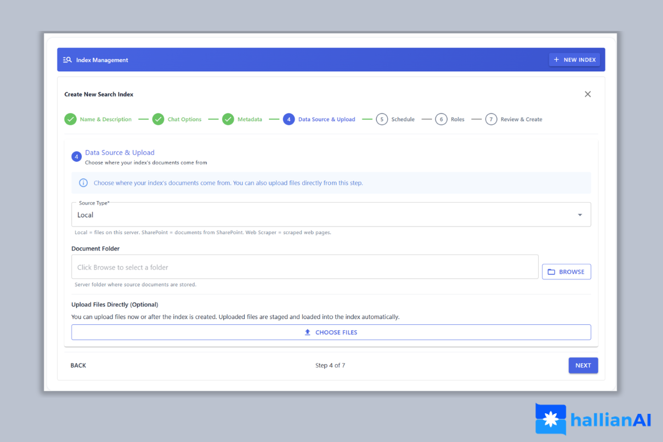663x442 pixels.
Task: Click the 'Document Folder' label
Action: (96, 249)
